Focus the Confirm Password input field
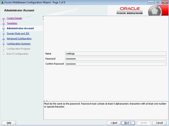 pos(116,64)
